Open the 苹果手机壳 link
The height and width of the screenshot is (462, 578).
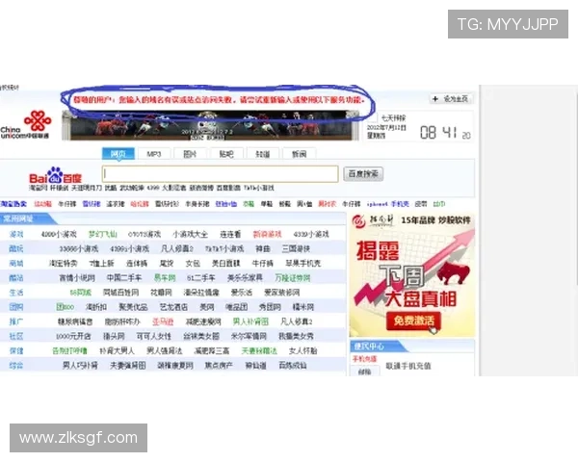[x=303, y=263]
